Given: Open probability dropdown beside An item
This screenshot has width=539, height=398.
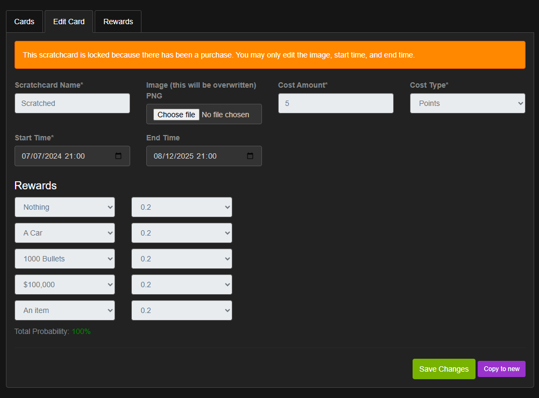Looking at the screenshot, I should [x=181, y=310].
